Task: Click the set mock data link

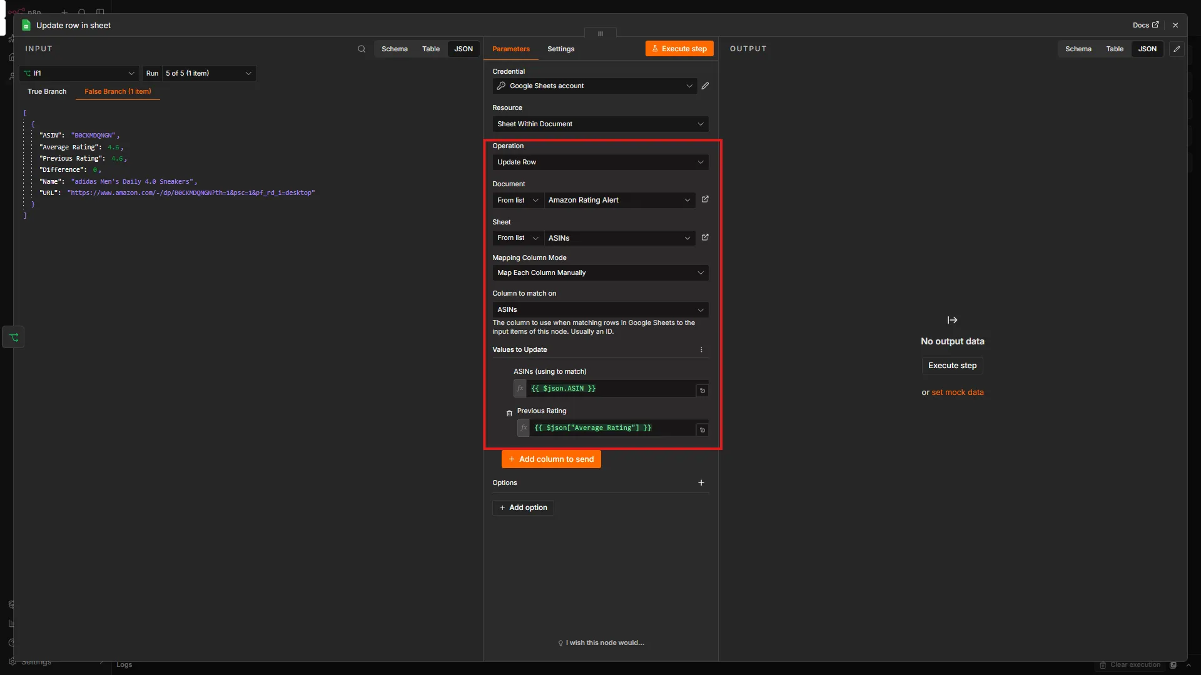Action: click(x=958, y=392)
